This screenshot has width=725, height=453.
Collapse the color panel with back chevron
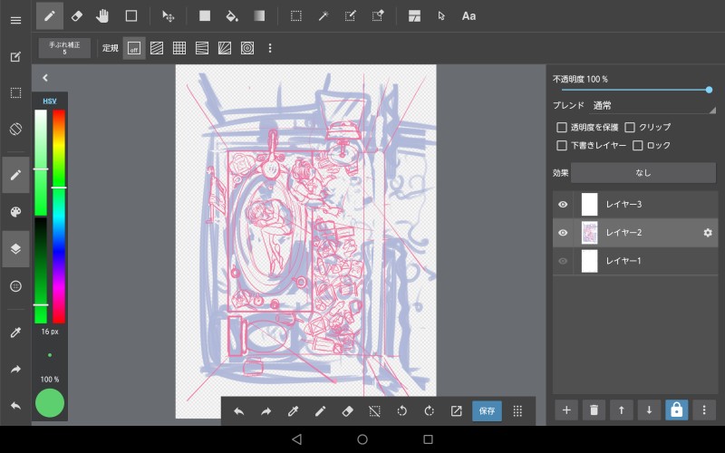tap(45, 78)
